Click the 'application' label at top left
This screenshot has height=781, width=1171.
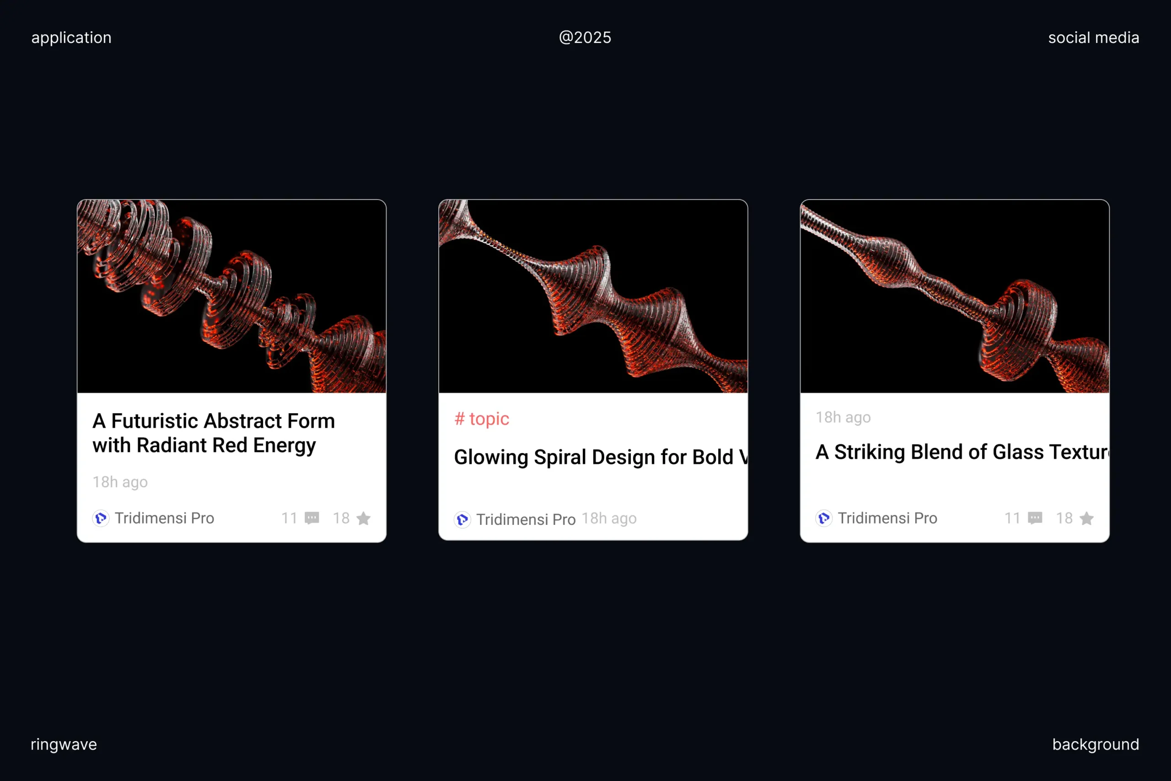(71, 38)
